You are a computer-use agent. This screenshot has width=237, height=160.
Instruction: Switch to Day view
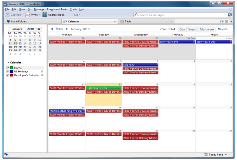click(x=182, y=29)
